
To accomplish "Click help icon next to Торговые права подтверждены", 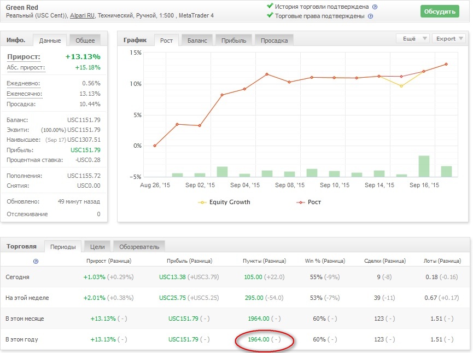I will 370,16.
